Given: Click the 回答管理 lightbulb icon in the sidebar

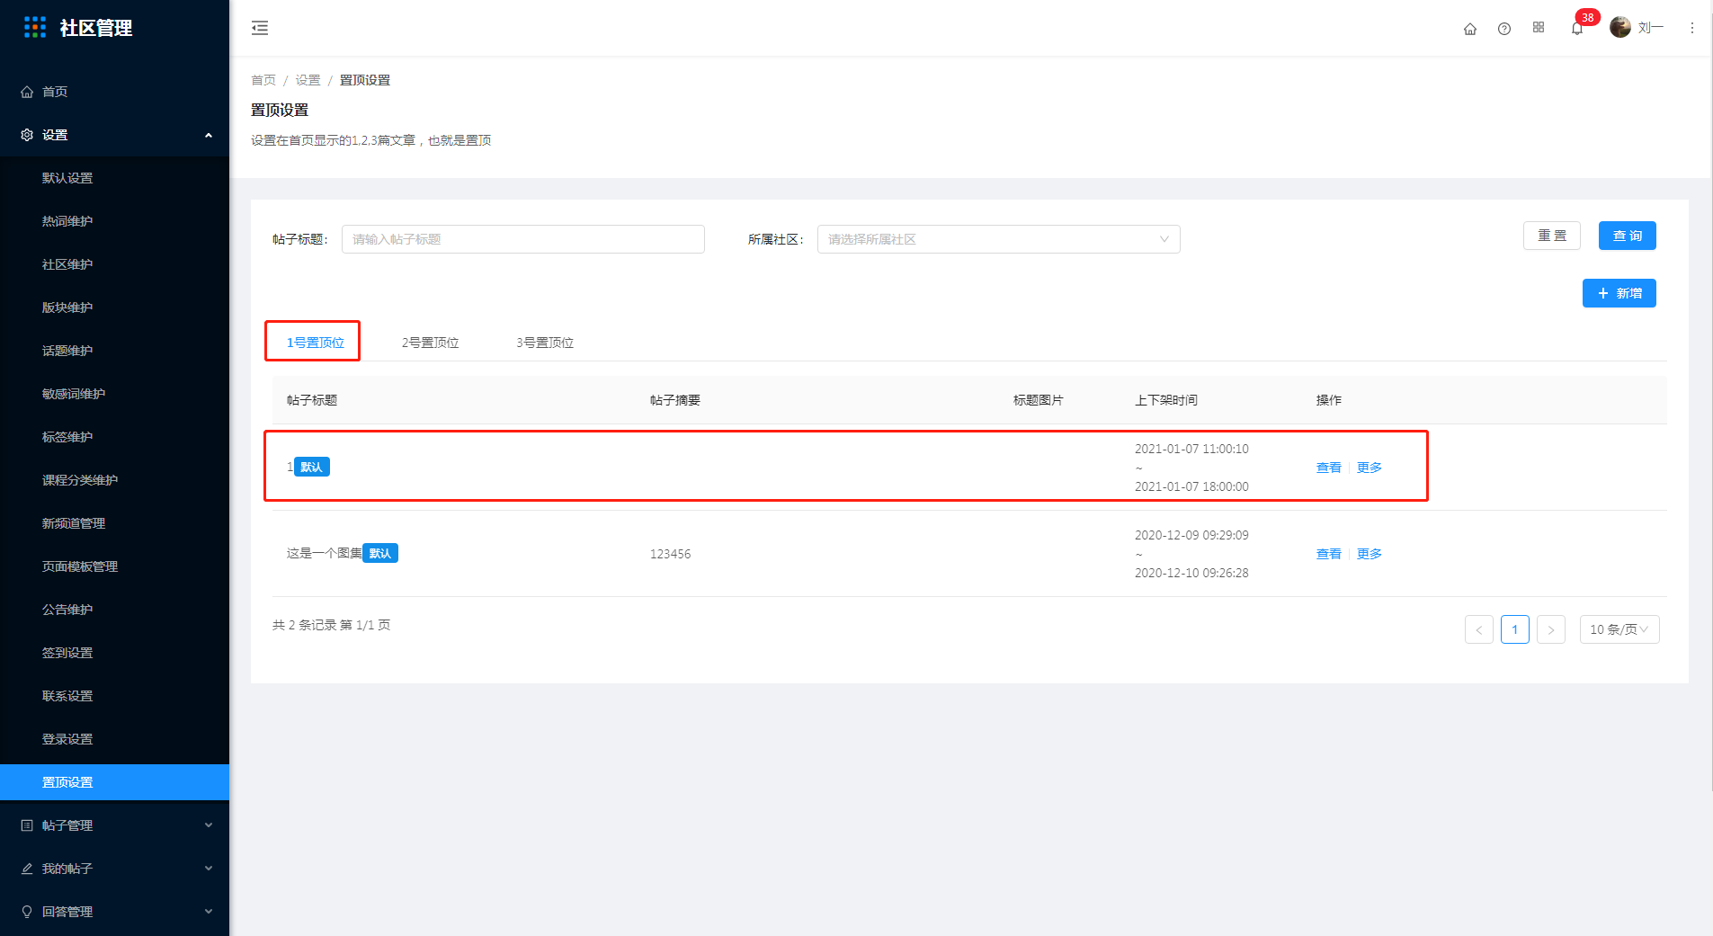Looking at the screenshot, I should pyautogui.click(x=27, y=912).
